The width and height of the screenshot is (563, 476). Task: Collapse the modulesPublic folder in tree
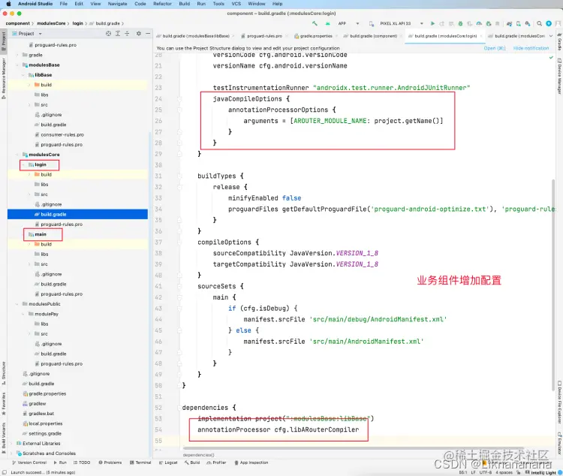coord(17,304)
